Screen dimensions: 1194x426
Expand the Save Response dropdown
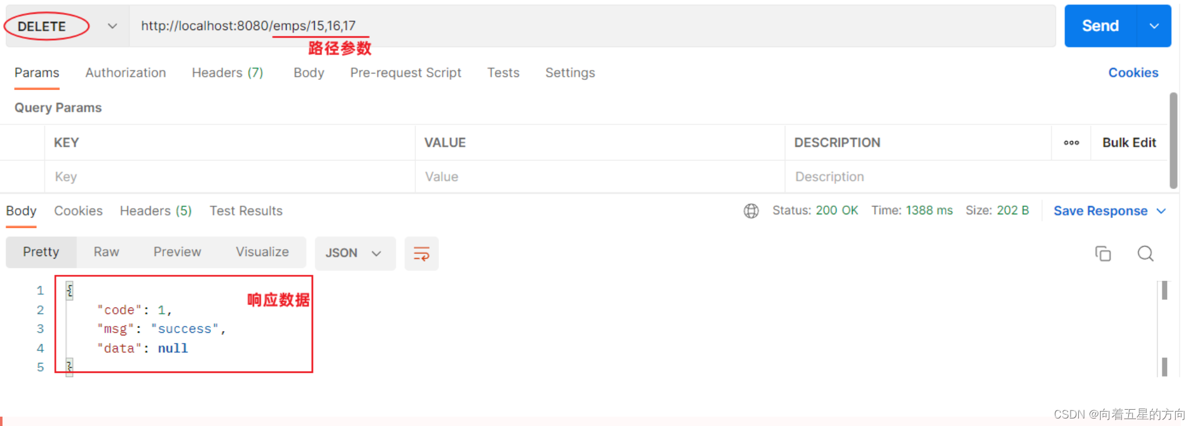pos(1161,211)
